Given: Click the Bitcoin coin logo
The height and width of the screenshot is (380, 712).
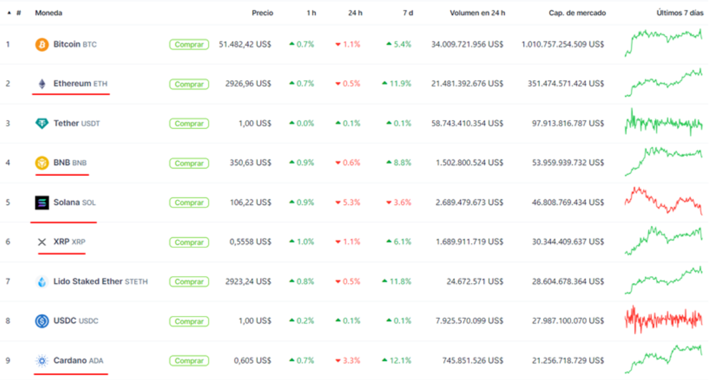Looking at the screenshot, I should click(x=42, y=44).
